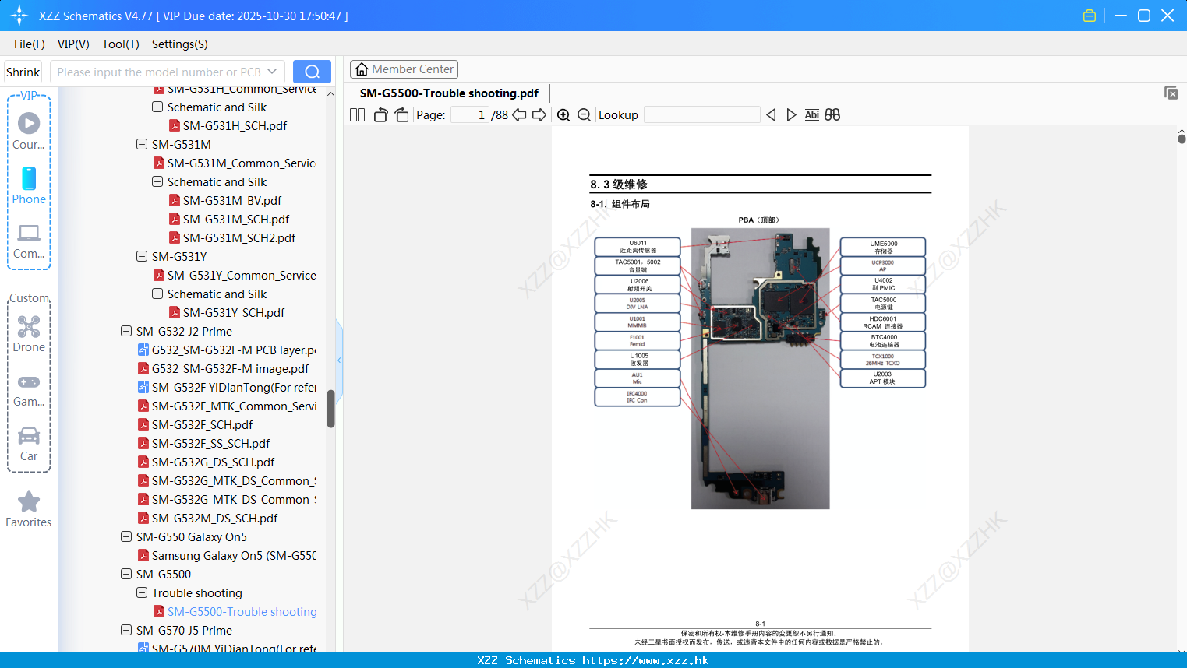1187x668 pixels.
Task: Collapse Trouble shooting folder node
Action: [x=142, y=592]
